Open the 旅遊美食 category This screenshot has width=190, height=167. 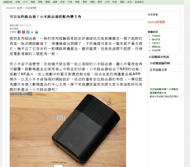[139, 2]
